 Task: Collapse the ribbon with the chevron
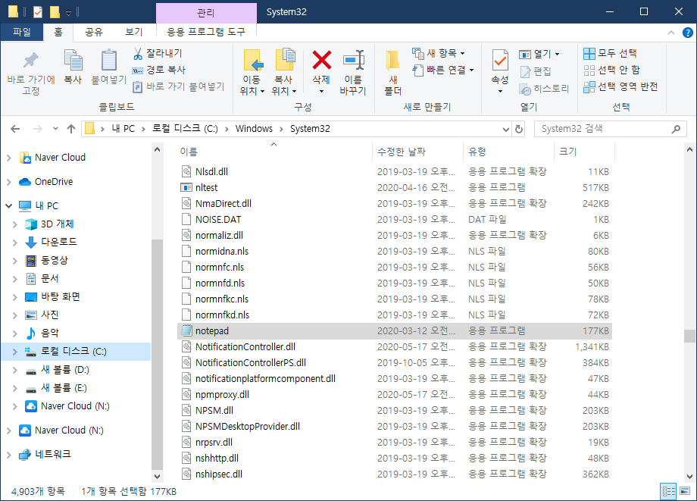click(671, 33)
